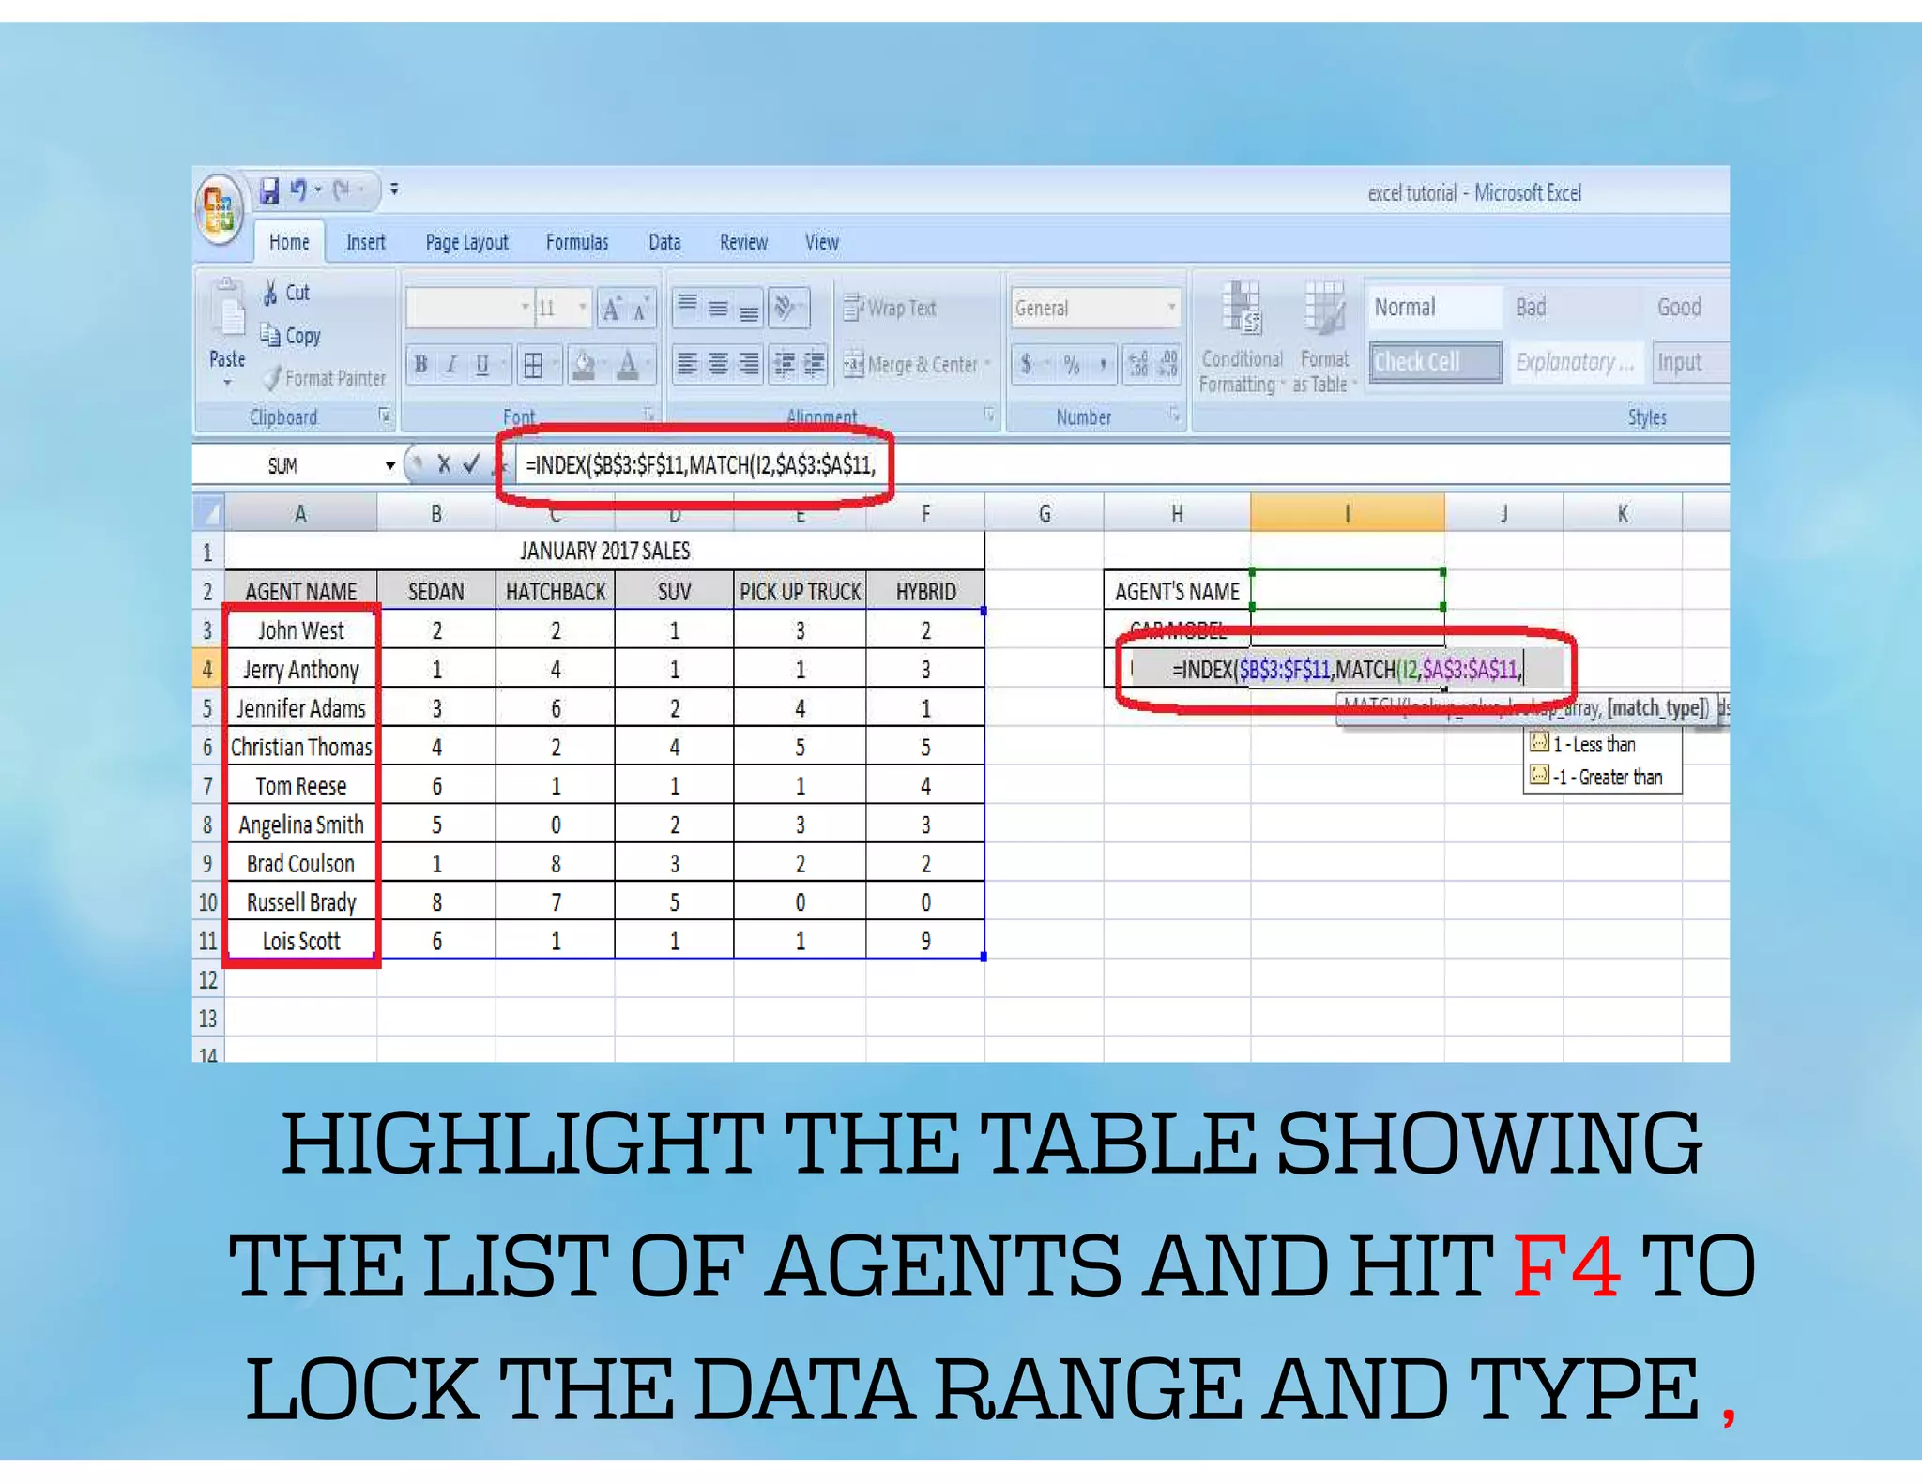Click the Merge & Center icon

click(853, 364)
